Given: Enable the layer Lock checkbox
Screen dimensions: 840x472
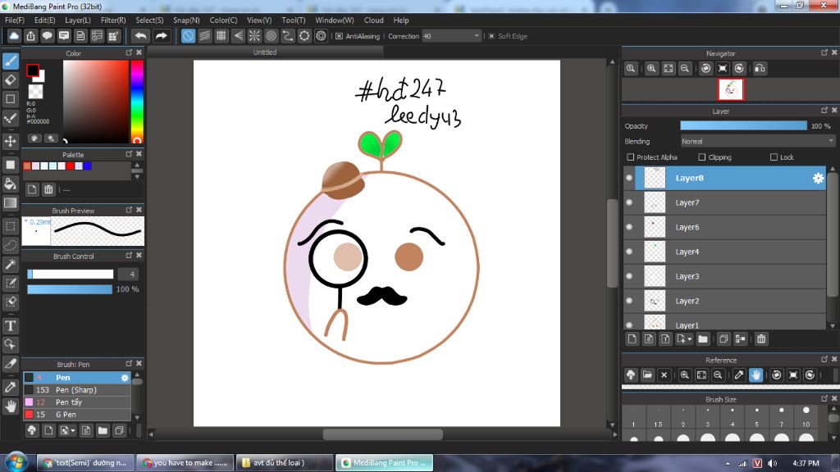Looking at the screenshot, I should [774, 157].
